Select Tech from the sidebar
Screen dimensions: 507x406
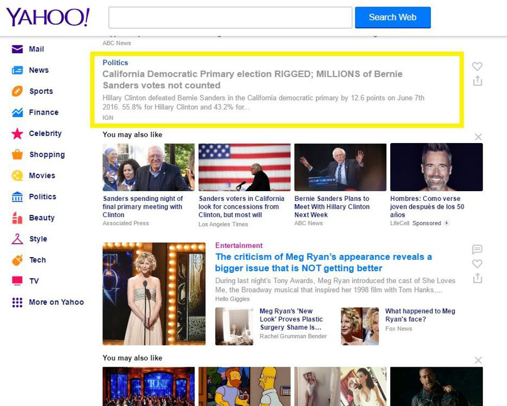click(37, 260)
